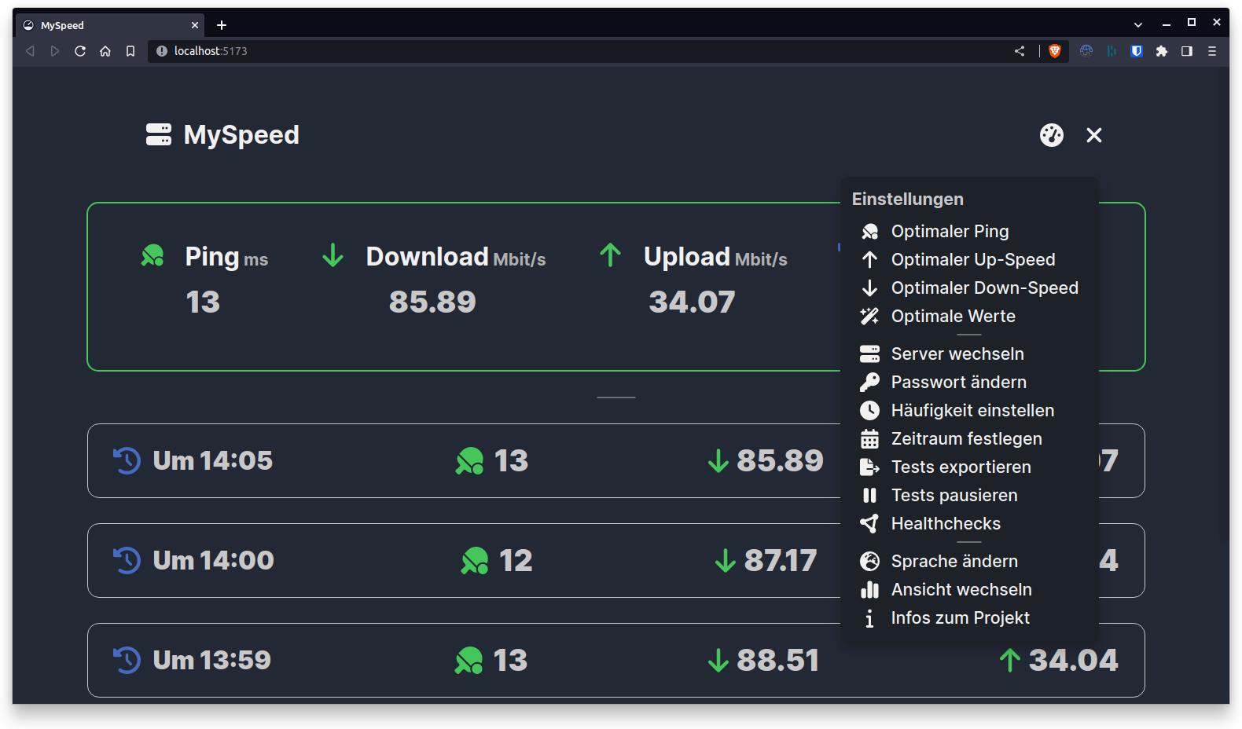The width and height of the screenshot is (1242, 729).
Task: Click bar chart icon beside Ansicht wechseln
Action: 869,589
